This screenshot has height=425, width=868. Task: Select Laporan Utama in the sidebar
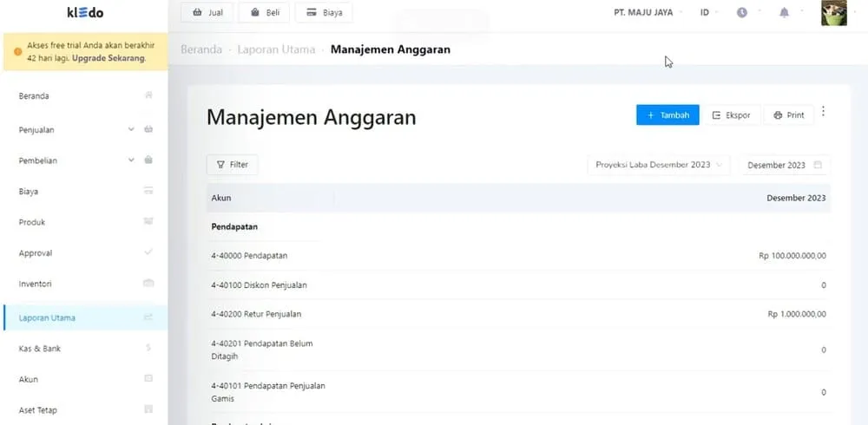click(x=85, y=317)
